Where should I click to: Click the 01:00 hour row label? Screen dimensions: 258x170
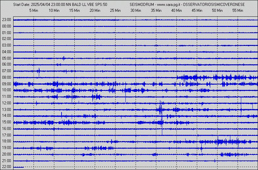(x=7, y=33)
